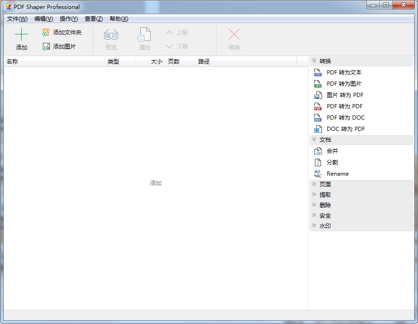Click the 预览 glasses icon
Viewport: 418px width, 324px height.
pos(111,35)
